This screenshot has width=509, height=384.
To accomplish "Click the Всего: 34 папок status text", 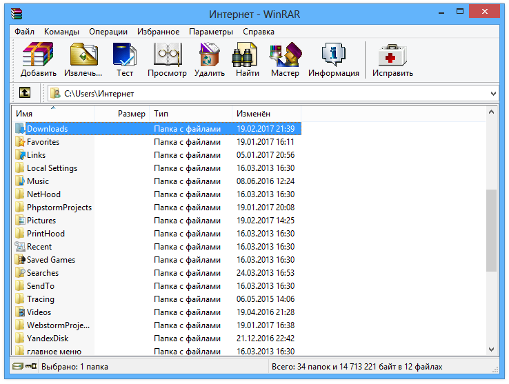I will pos(357,367).
